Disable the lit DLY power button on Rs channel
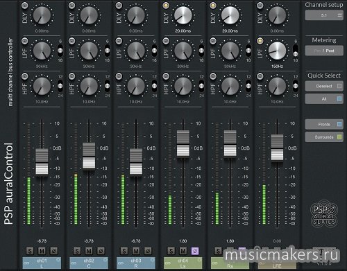Screen dimensions: 347x271 (213, 6)
